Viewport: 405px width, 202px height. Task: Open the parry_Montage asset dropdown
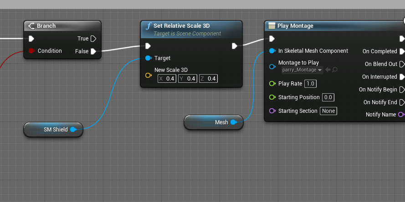click(x=302, y=70)
